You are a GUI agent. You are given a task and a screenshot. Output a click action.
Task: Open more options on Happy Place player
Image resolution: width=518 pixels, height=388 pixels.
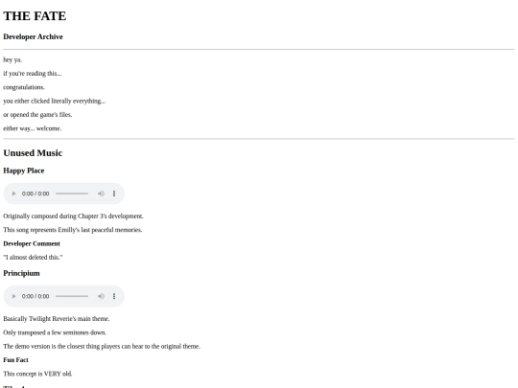point(114,194)
